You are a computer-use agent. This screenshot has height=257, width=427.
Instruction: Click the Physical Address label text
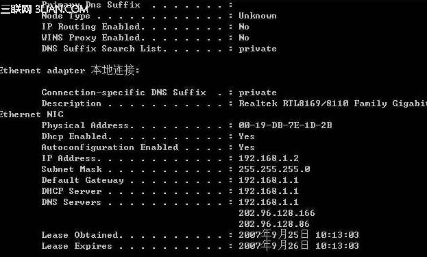pos(85,125)
